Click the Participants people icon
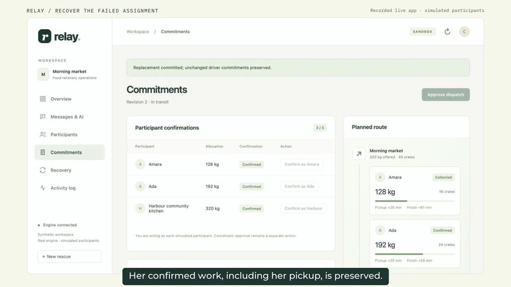The image size is (511, 287). [x=42, y=134]
